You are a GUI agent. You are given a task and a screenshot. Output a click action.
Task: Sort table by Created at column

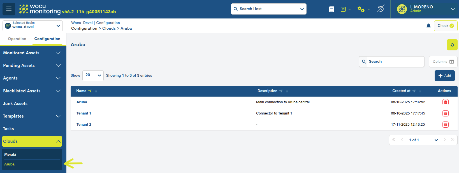coord(414,91)
